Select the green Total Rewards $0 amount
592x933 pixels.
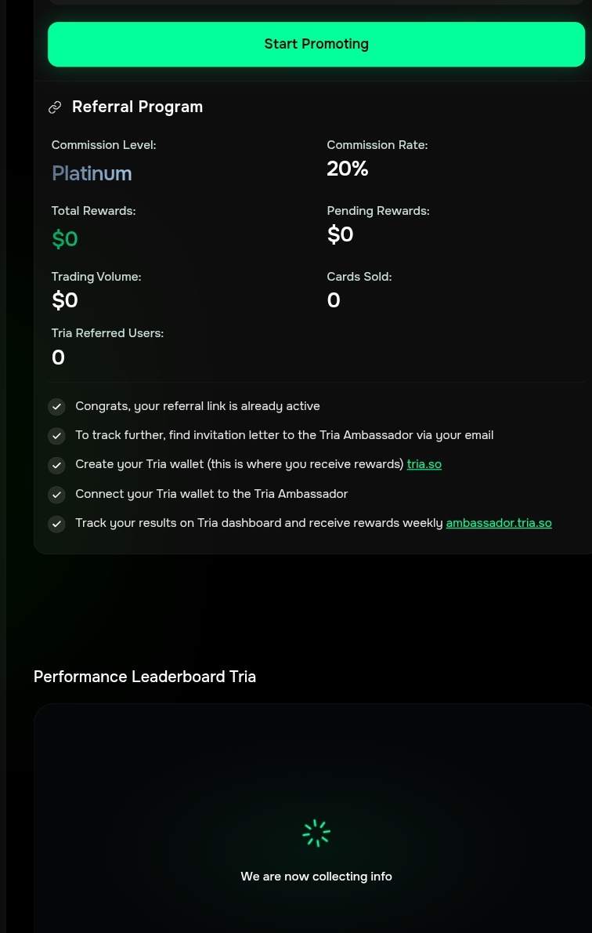pos(65,239)
